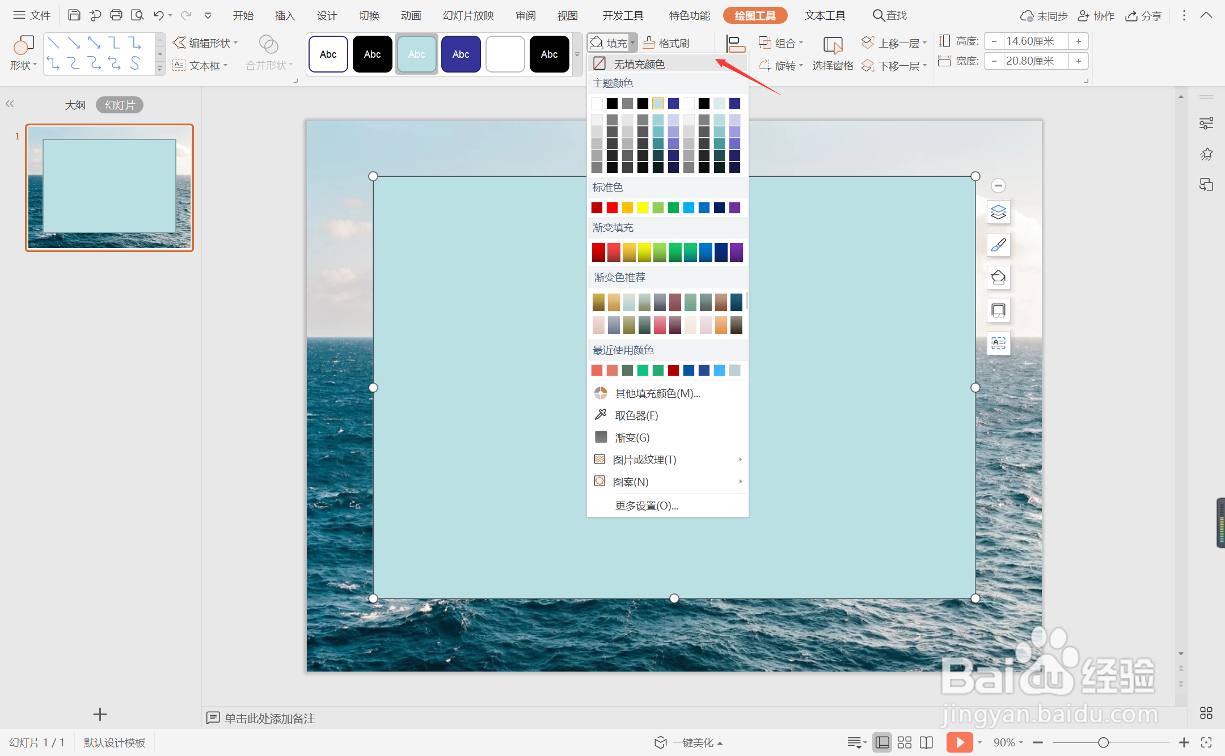
Task: Pick the yellow standard color swatch
Action: coord(643,207)
